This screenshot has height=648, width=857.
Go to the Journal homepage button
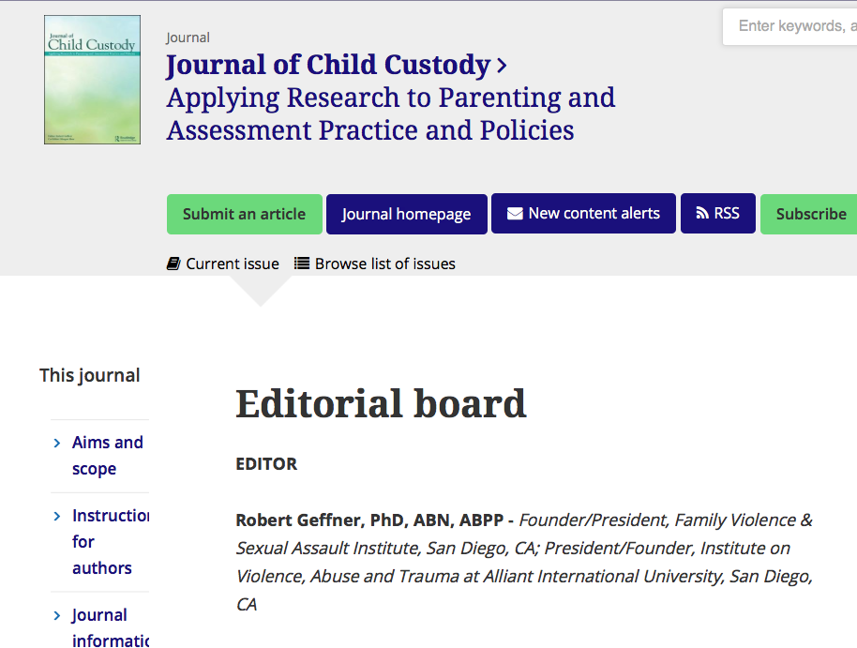(x=406, y=214)
